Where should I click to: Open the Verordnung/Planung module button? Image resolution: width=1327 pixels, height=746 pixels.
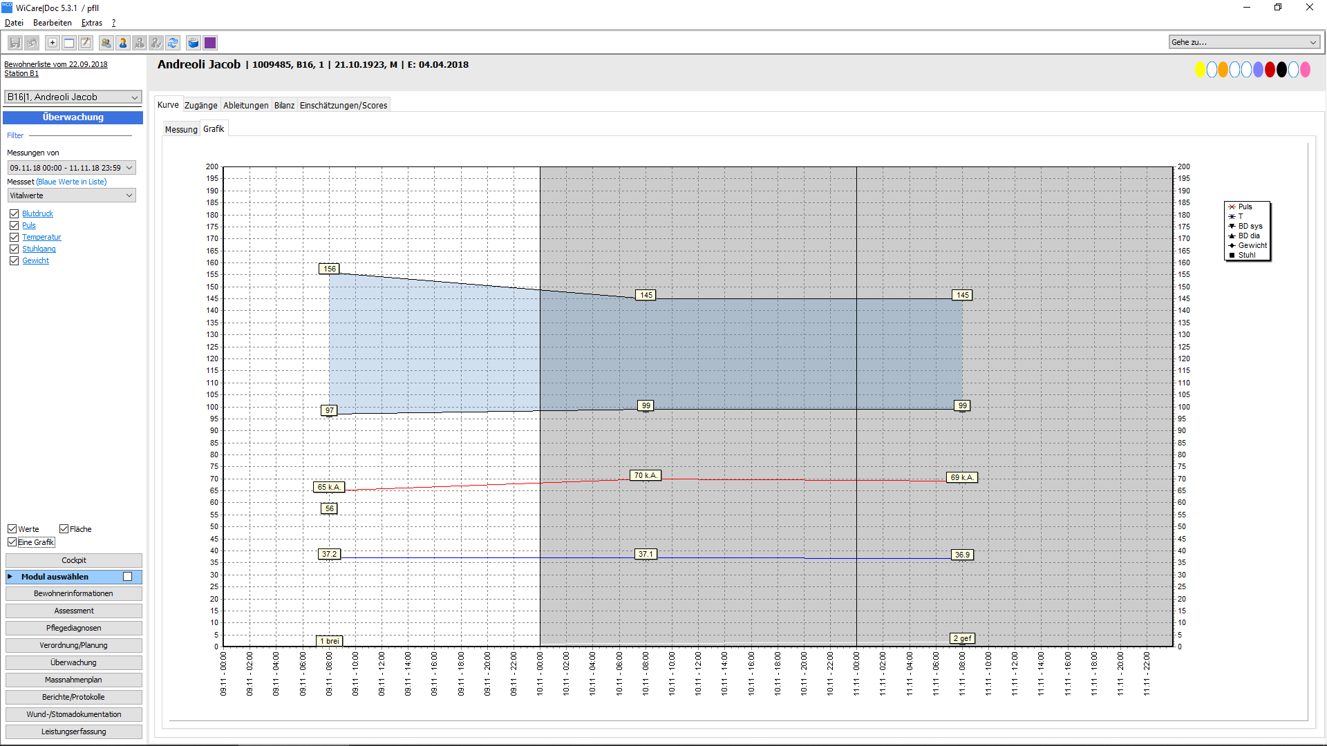(x=74, y=646)
